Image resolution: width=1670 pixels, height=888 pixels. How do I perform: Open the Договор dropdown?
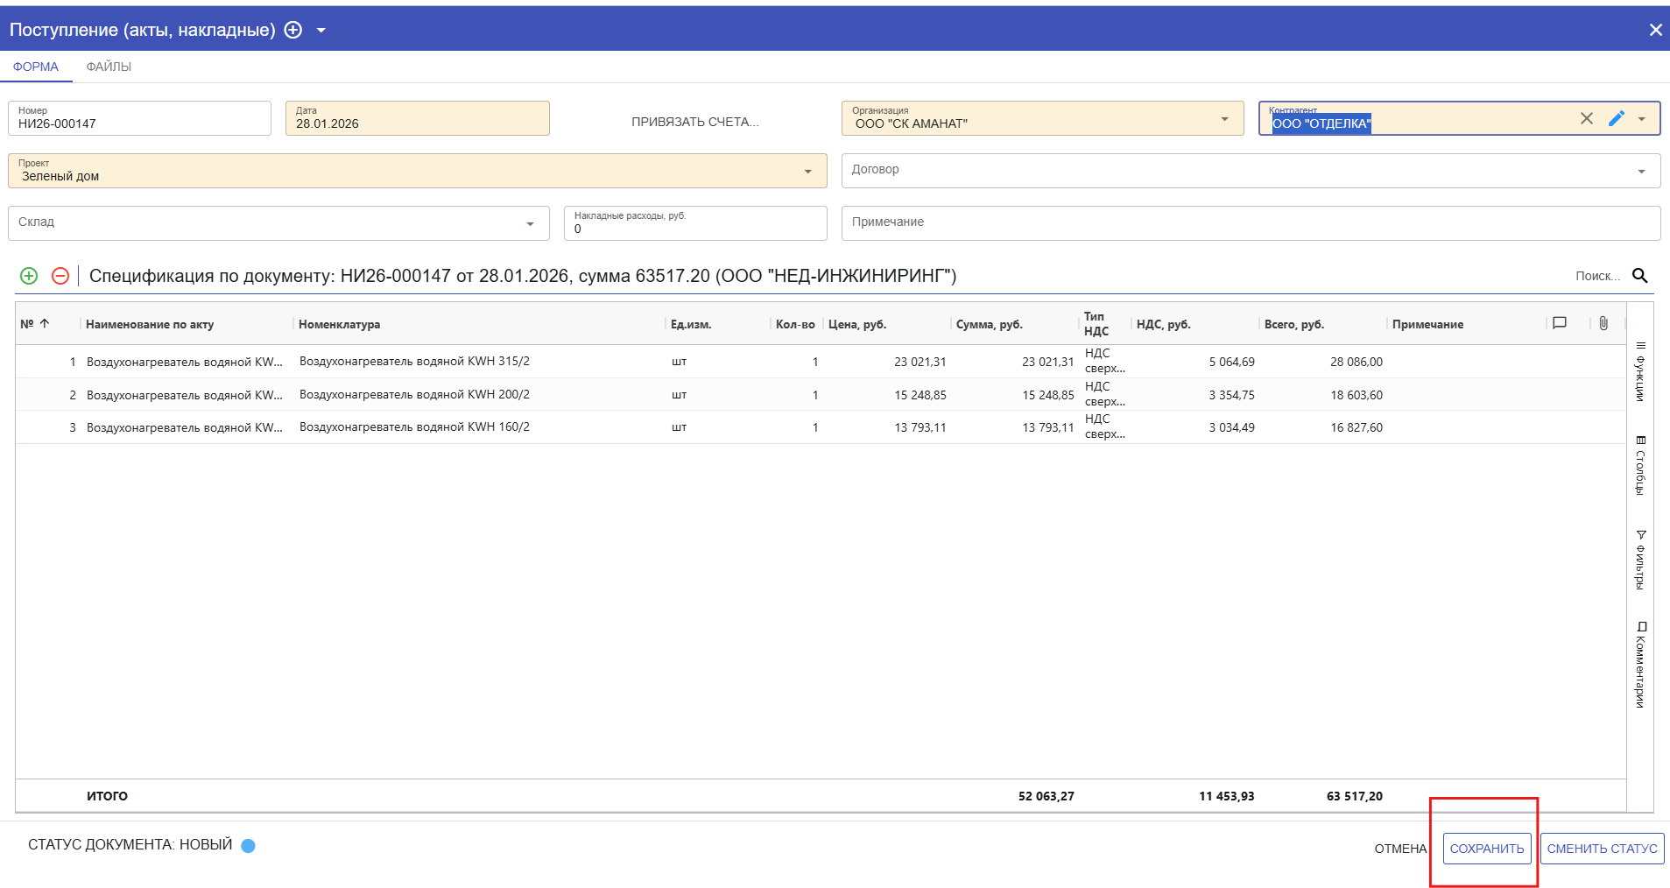[x=1641, y=172]
